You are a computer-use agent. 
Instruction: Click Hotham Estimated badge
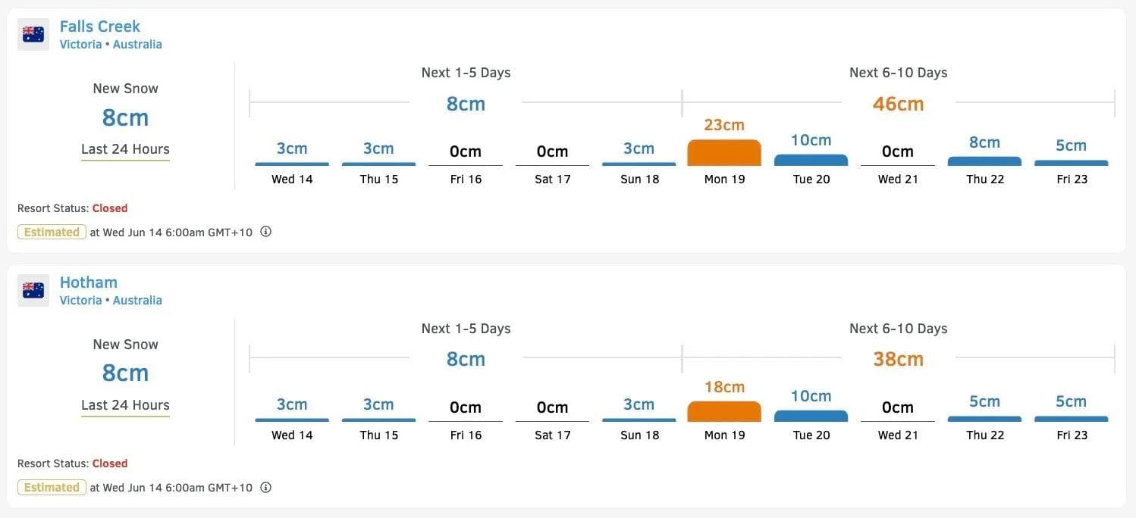[x=52, y=488]
